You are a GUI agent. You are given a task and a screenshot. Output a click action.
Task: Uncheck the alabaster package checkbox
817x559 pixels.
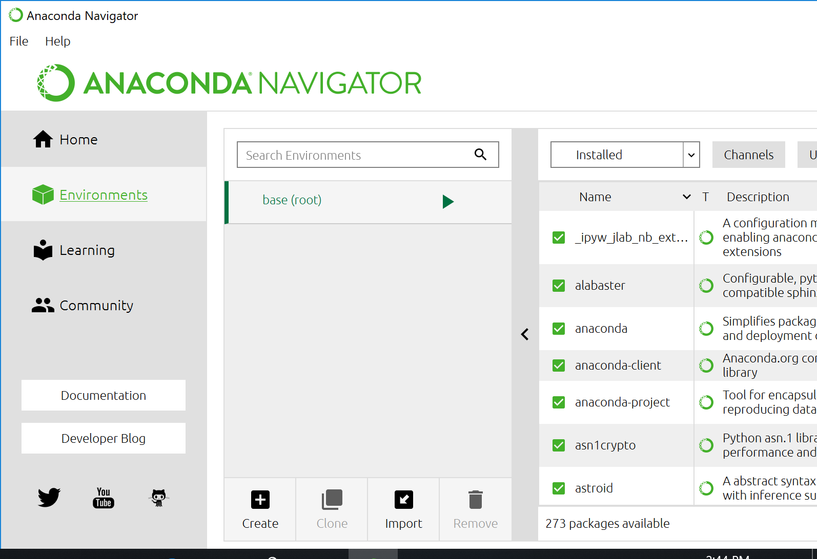coord(559,286)
